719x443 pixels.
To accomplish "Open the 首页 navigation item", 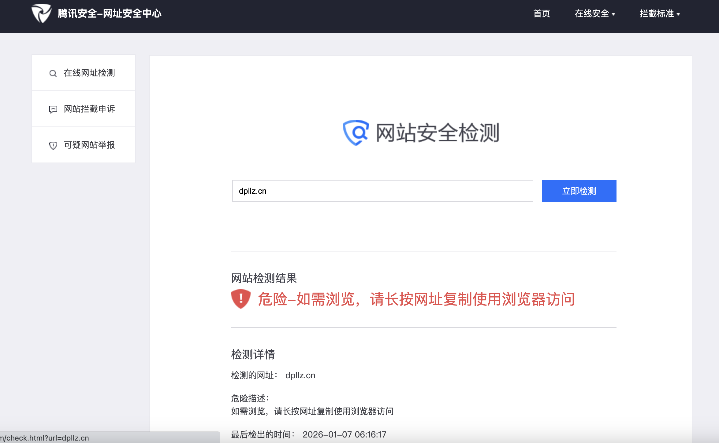I will click(542, 13).
